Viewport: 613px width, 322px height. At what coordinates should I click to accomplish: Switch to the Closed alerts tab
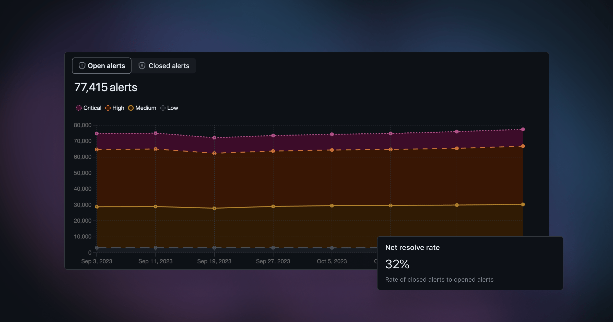point(164,66)
